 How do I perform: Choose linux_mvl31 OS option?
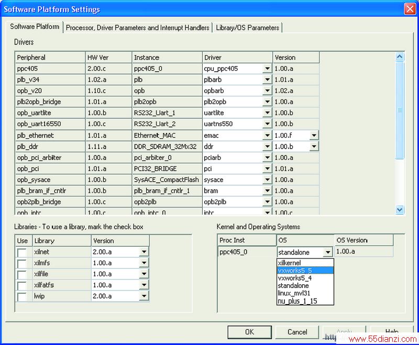(305, 293)
